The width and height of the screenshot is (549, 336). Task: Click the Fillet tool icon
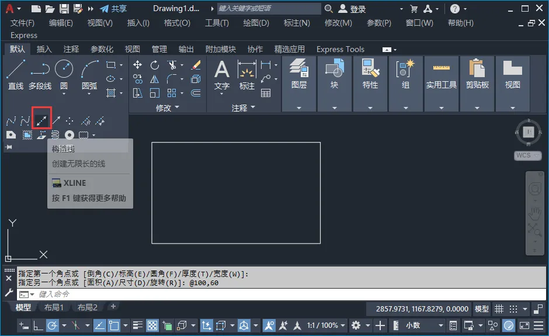(172, 79)
